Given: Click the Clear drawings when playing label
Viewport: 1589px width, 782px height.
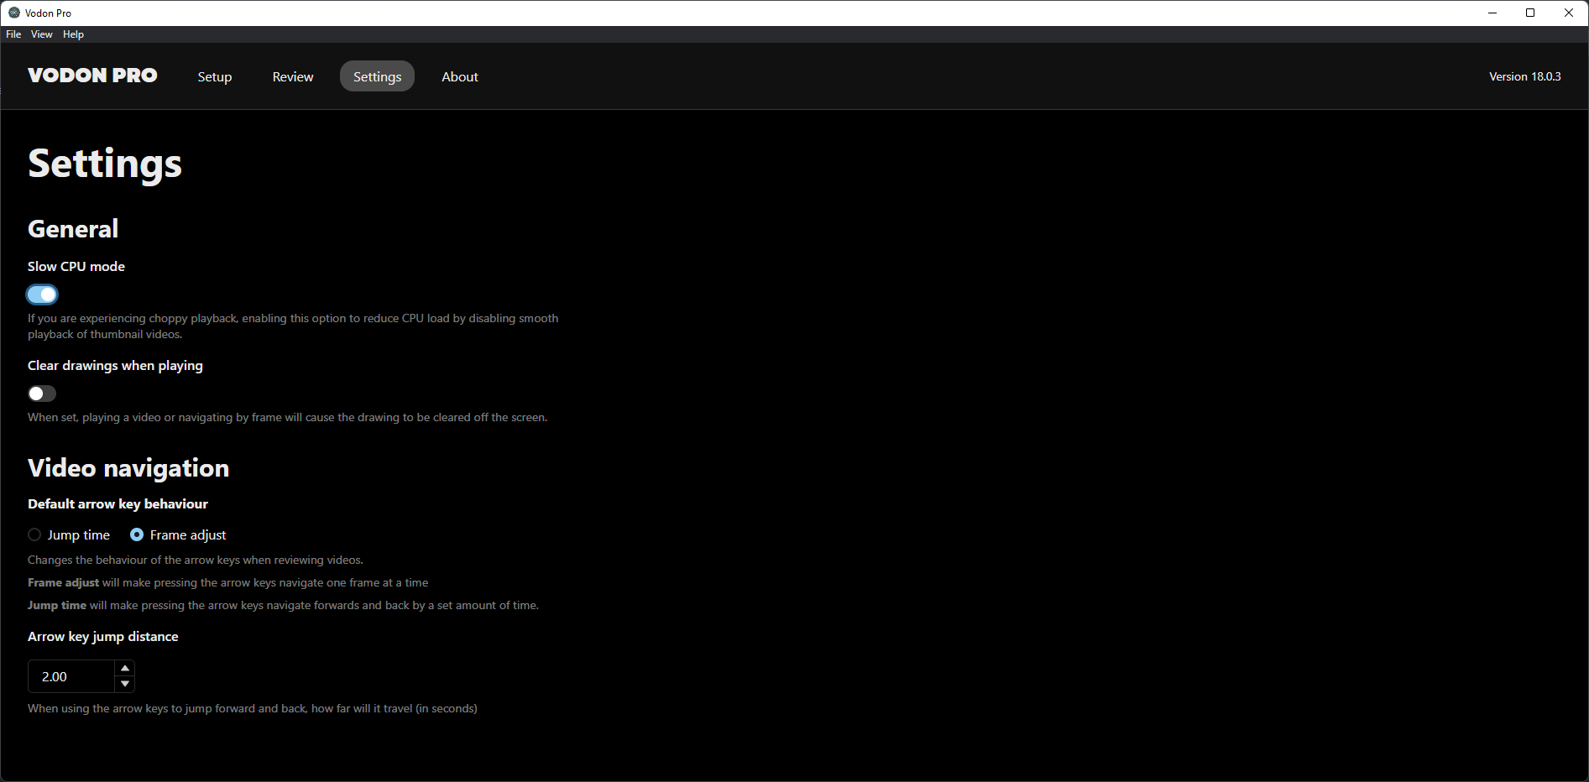Looking at the screenshot, I should coord(115,365).
